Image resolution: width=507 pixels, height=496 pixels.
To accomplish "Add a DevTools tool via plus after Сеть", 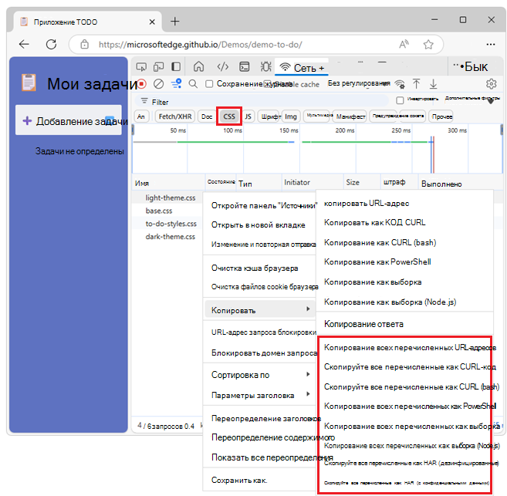I will click(x=321, y=68).
